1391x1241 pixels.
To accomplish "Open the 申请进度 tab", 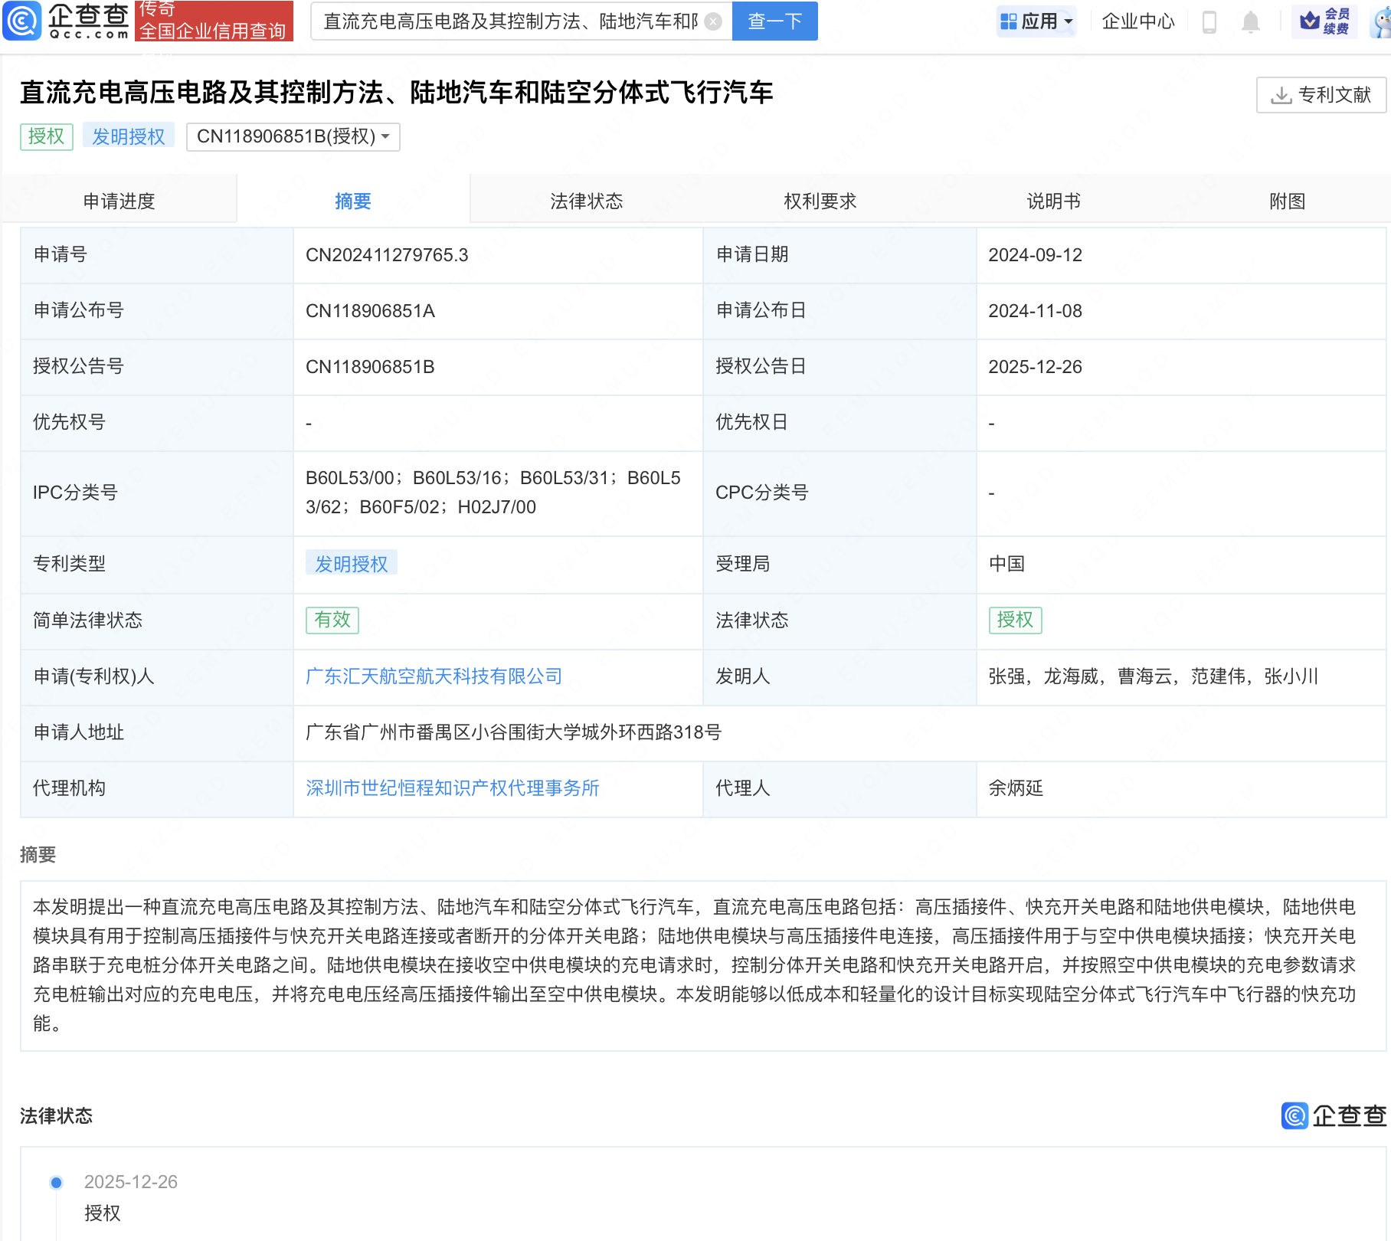I will [119, 201].
